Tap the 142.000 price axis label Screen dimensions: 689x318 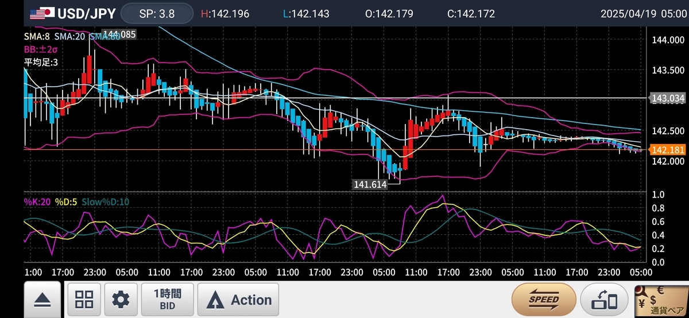click(668, 161)
